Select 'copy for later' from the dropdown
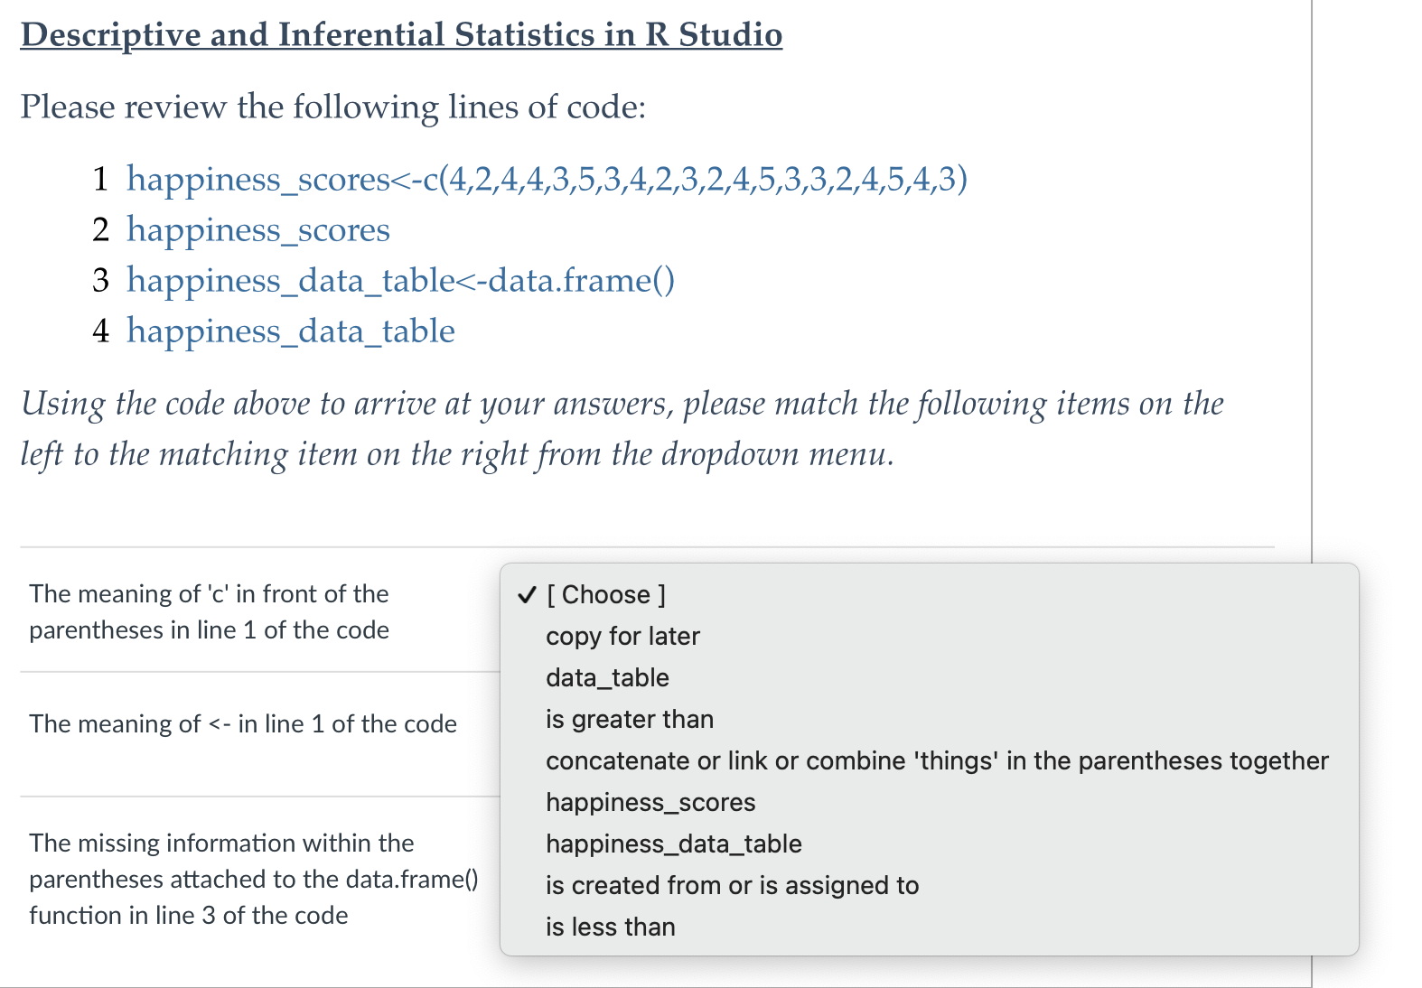 tap(622, 636)
